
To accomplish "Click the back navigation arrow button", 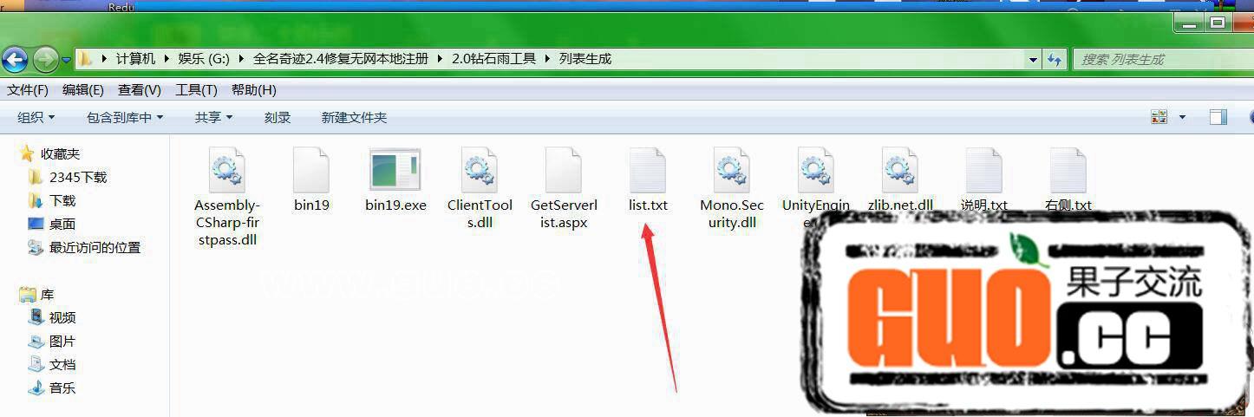I will click(x=15, y=60).
